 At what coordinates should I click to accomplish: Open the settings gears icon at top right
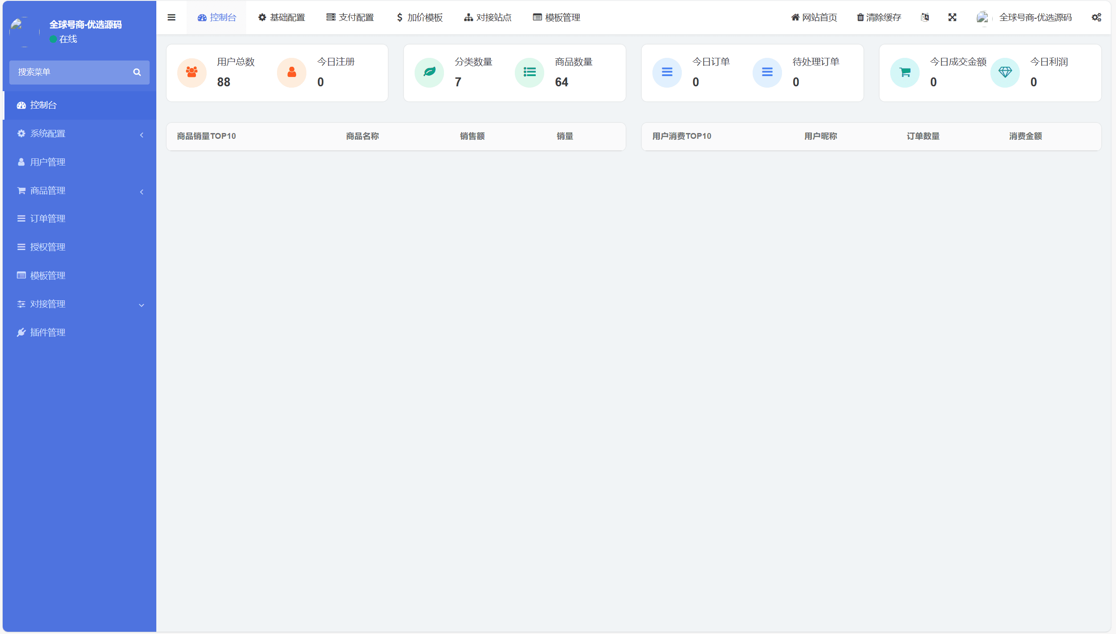(1096, 17)
